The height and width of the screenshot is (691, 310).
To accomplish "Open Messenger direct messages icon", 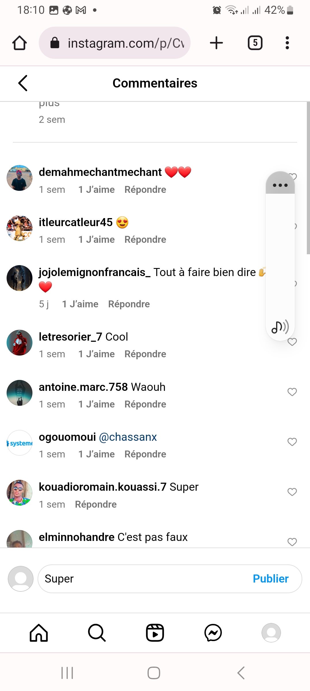I will (213, 632).
